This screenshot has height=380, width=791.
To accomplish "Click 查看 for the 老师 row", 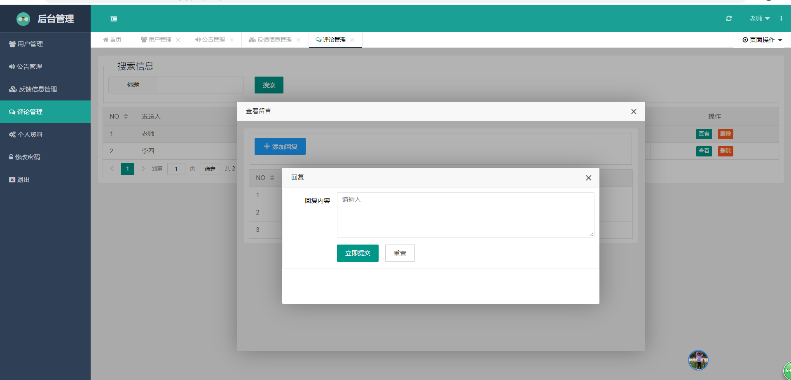I will [x=704, y=134].
